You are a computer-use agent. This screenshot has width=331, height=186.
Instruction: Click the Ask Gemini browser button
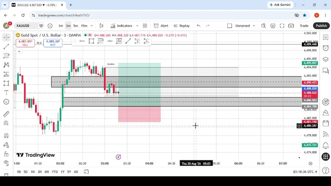pos(280,5)
